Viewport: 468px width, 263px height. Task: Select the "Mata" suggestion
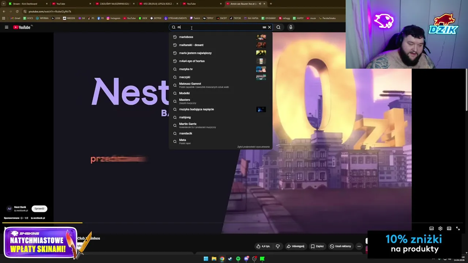click(220, 141)
